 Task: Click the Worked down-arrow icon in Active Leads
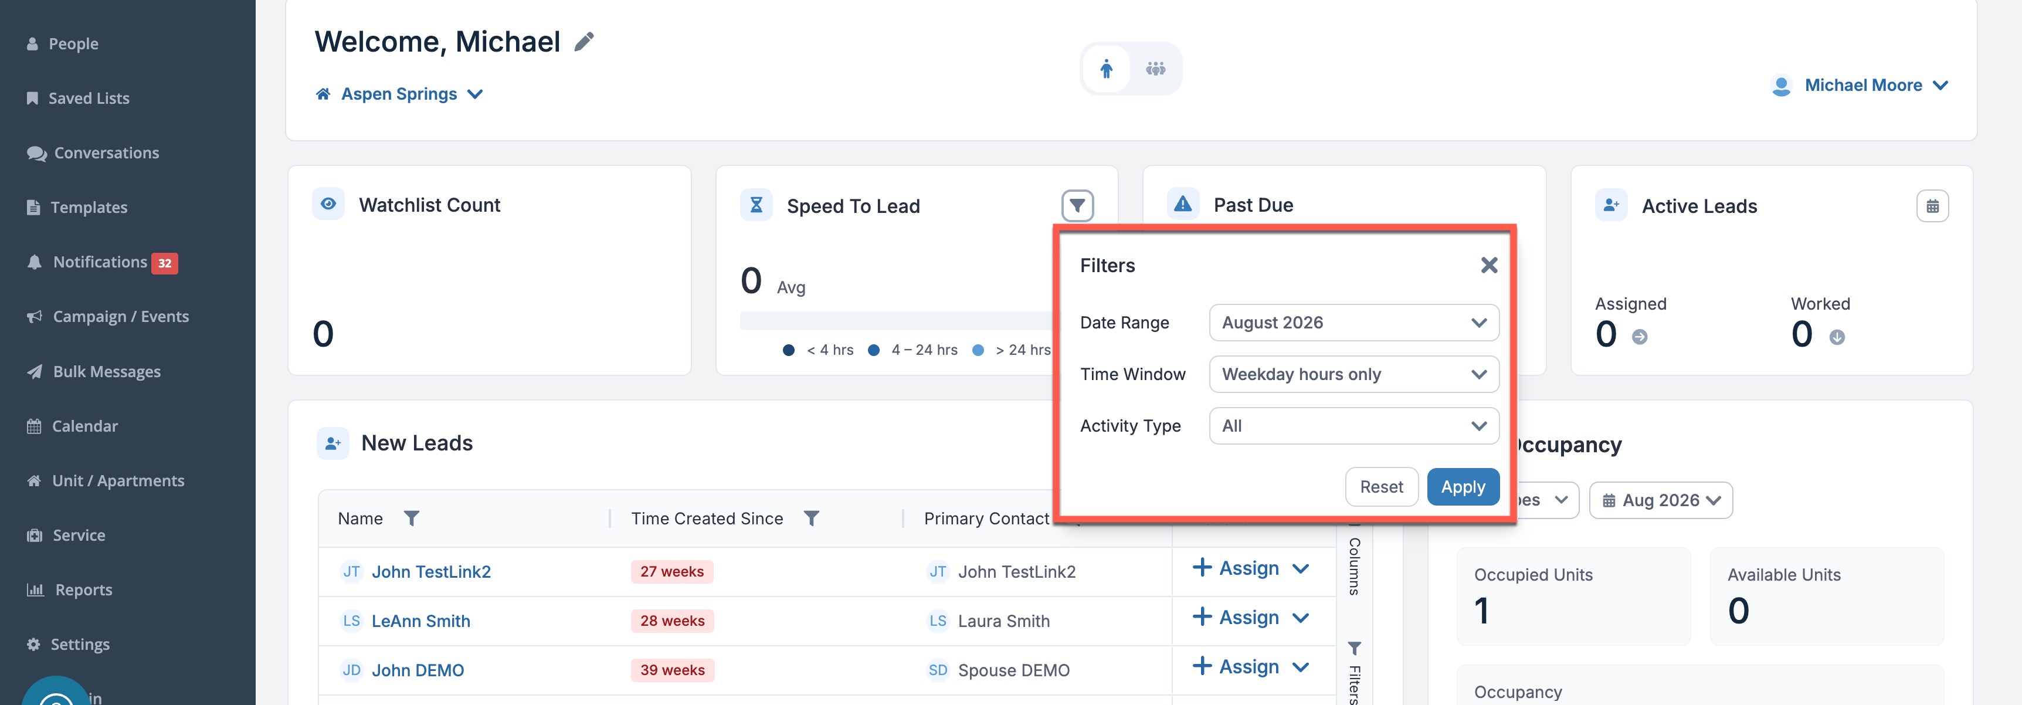click(x=1837, y=337)
